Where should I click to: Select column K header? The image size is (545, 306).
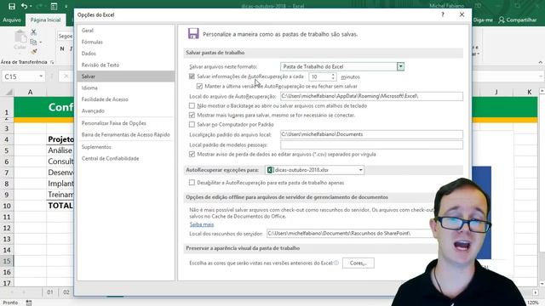click(x=529, y=92)
